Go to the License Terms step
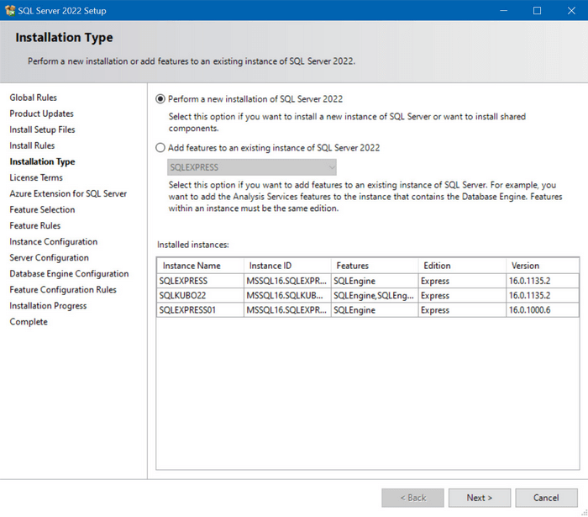Screen dimensions: 588x517 click(36, 178)
